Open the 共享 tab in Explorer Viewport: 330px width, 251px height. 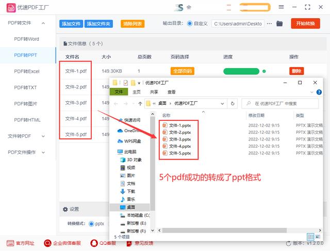[x=154, y=92]
